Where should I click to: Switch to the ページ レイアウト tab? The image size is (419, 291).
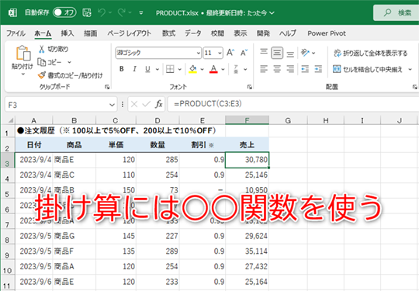coord(130,33)
